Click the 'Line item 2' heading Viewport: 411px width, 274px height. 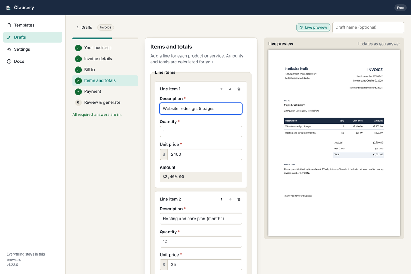[x=171, y=199]
